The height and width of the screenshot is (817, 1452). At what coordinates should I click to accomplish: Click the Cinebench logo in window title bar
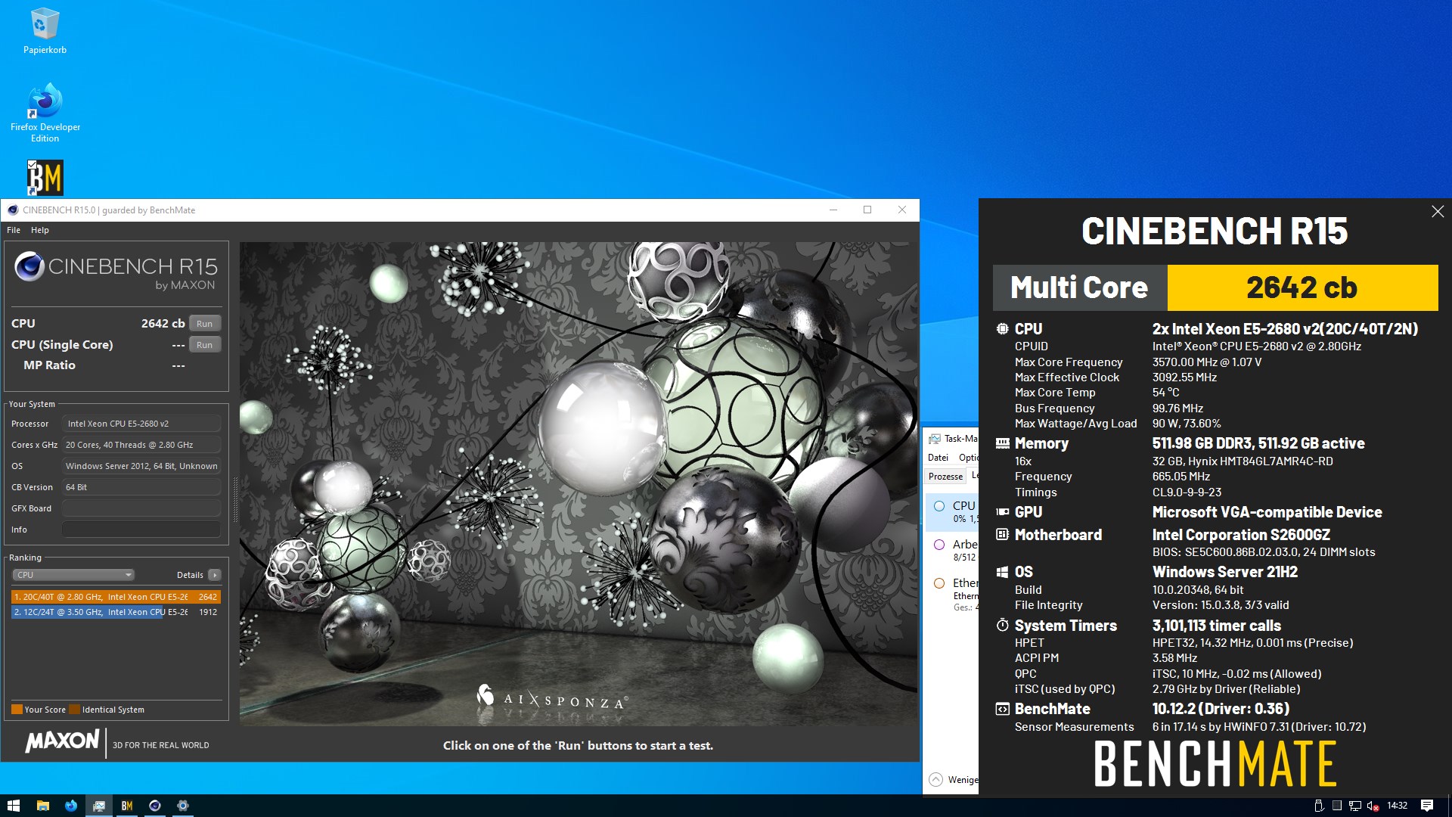(13, 210)
